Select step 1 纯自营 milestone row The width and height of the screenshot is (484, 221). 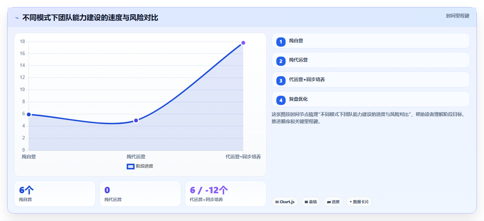click(x=371, y=41)
